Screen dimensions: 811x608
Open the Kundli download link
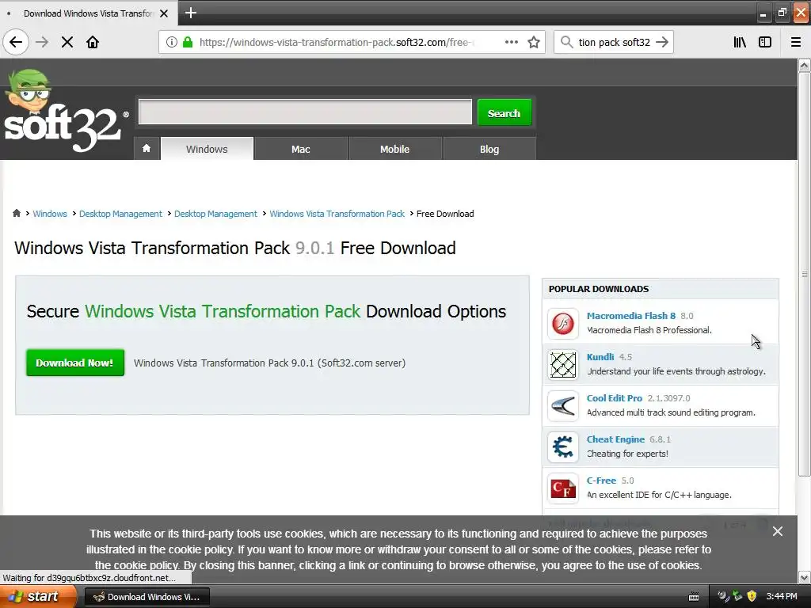[x=600, y=357]
